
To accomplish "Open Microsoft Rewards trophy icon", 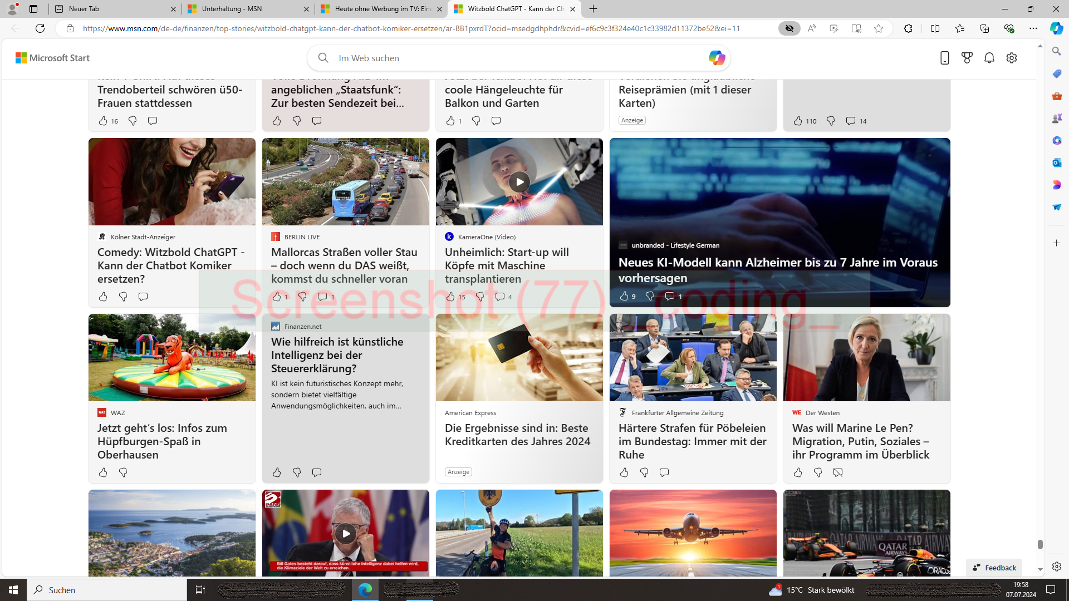I will pos(967,58).
